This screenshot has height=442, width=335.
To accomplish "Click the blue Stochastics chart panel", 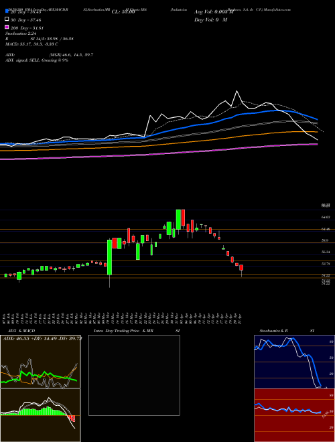I will pyautogui.click(x=294, y=362).
